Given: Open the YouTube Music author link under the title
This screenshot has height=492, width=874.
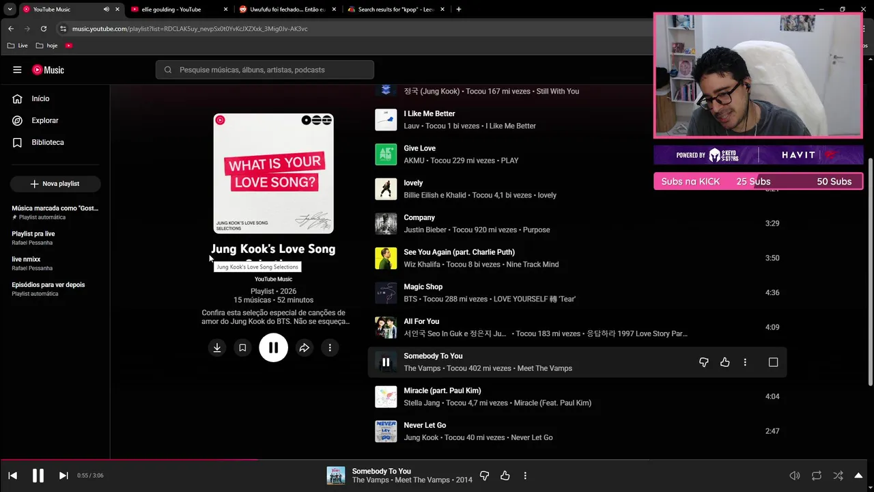Looking at the screenshot, I should pos(273,279).
